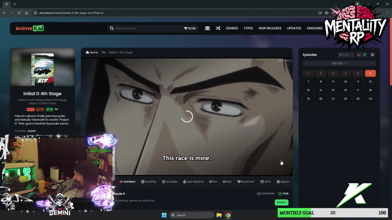Go to browser home icon
This screenshot has height=220, width=392.
click(x=26, y=13)
